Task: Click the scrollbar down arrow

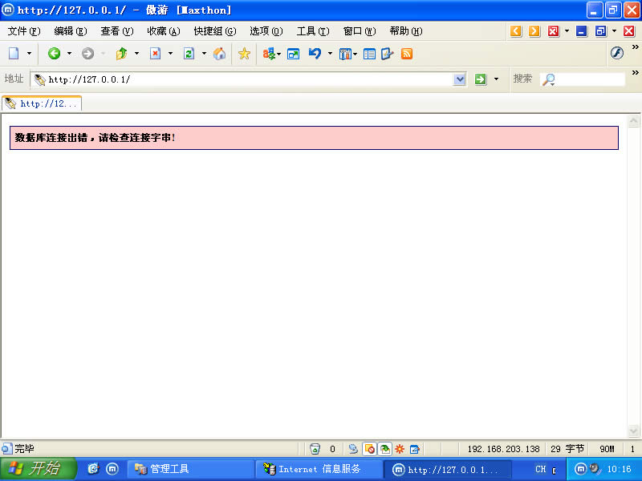Action: point(633,431)
